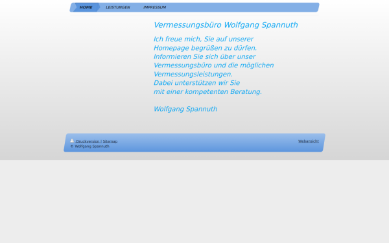Click the text 'Ich freue mich, Sie auf unserer'

[204, 39]
